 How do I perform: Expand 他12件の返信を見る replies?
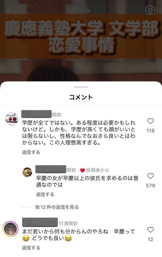coord(57,207)
